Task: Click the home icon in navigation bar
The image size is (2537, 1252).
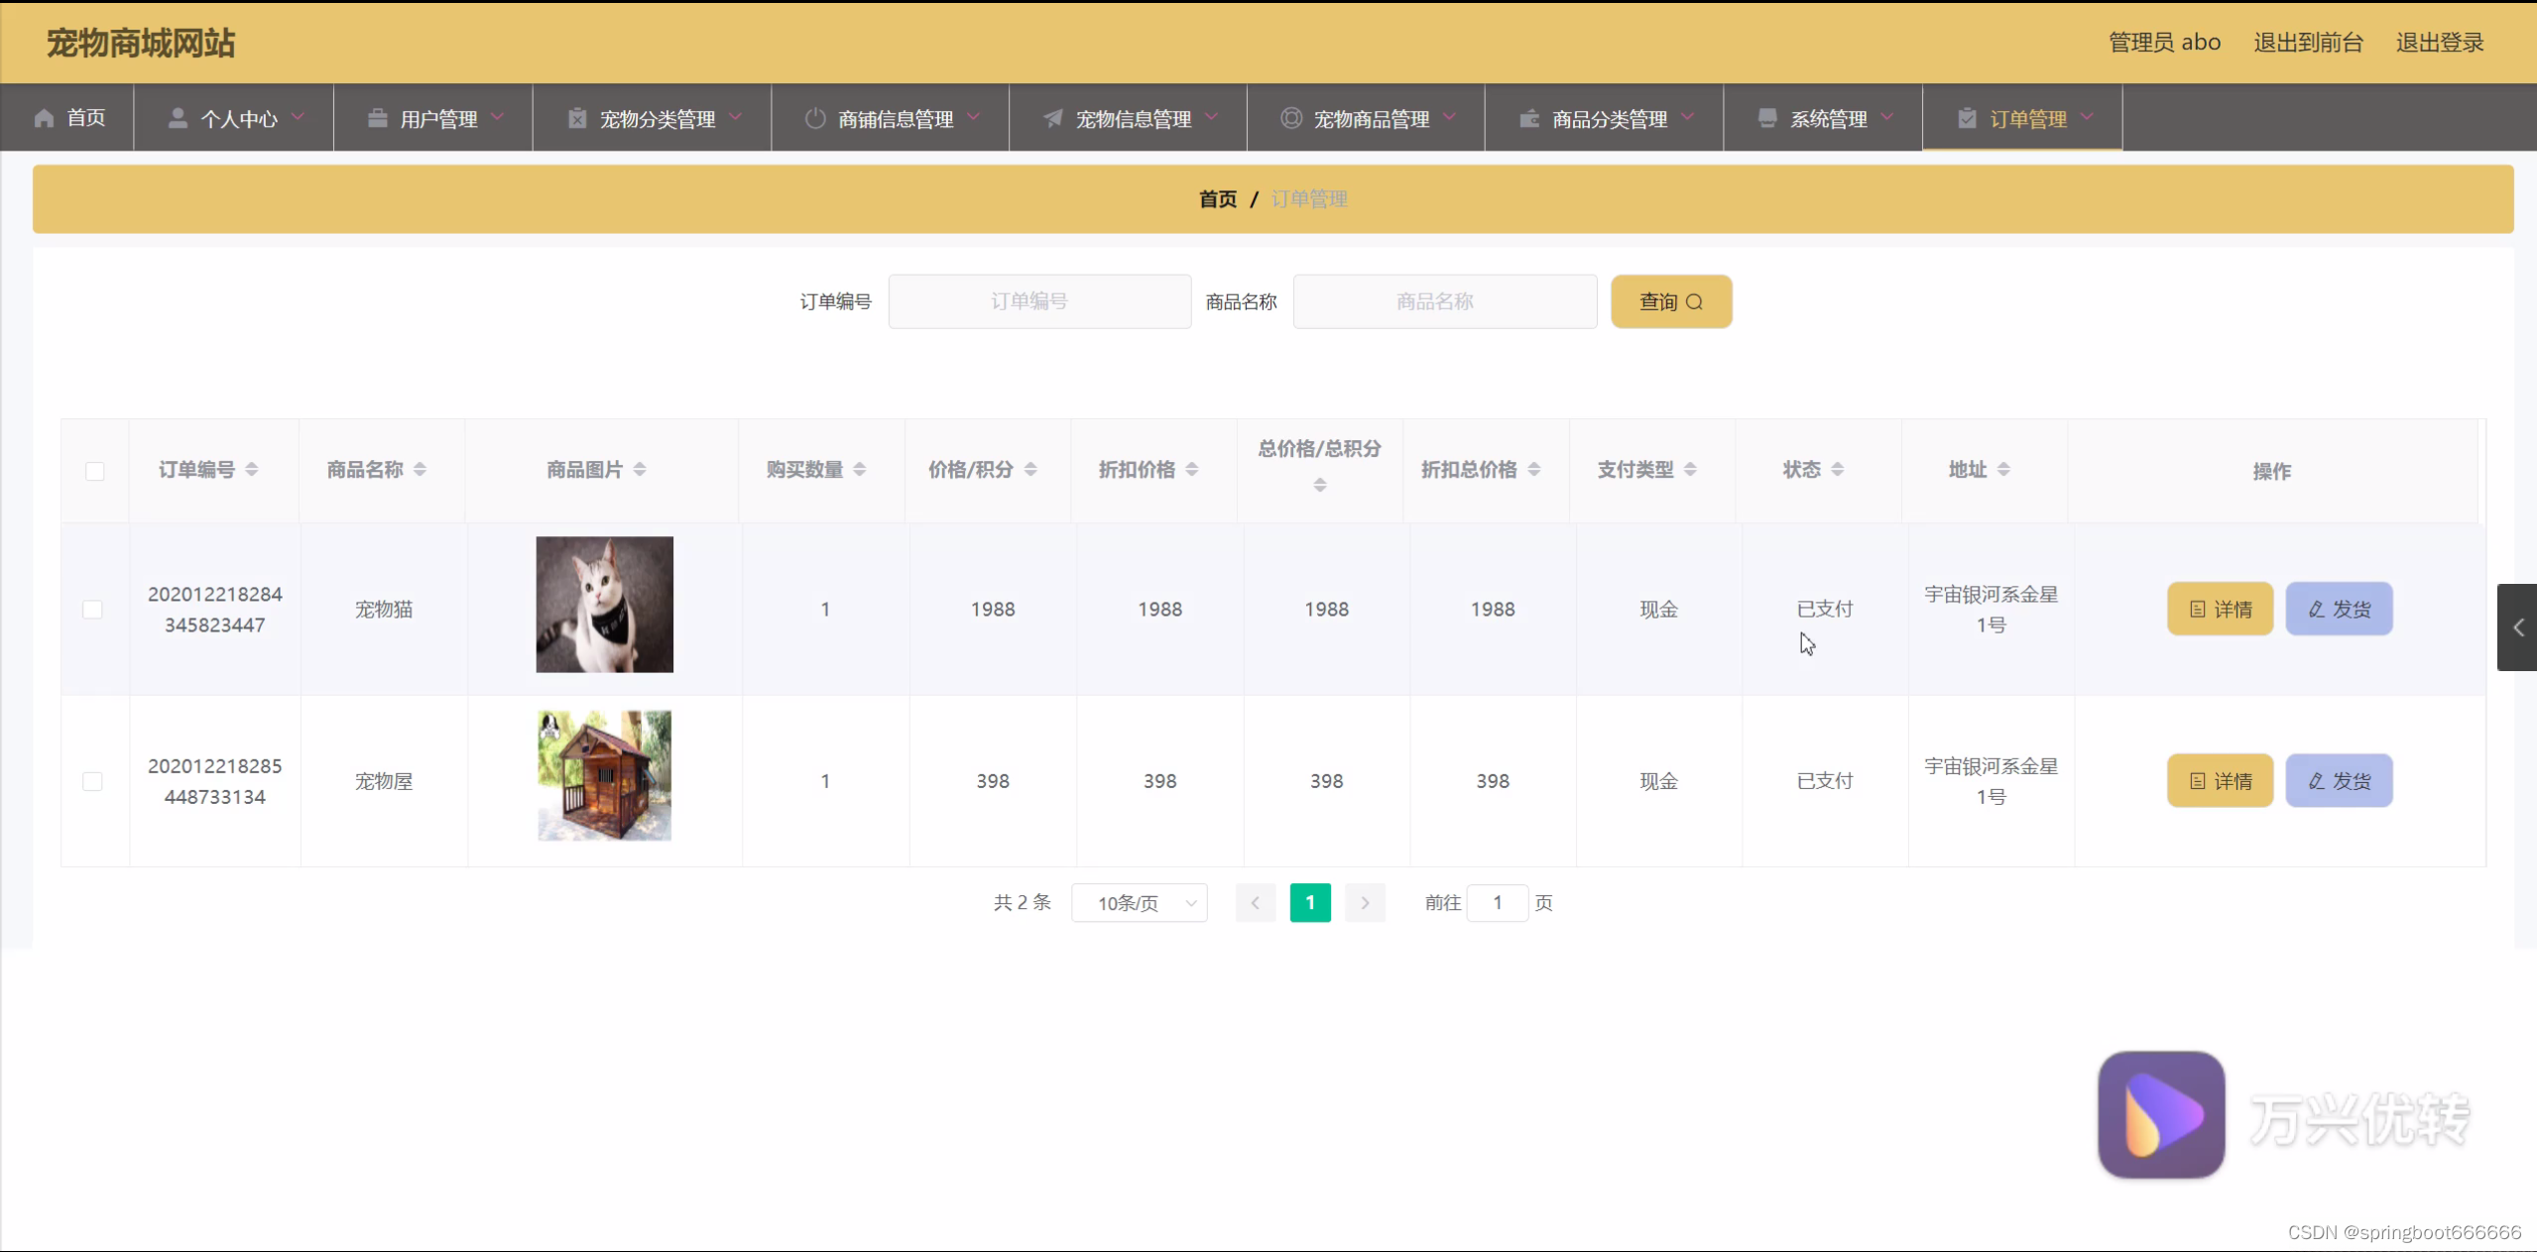Action: (x=44, y=119)
